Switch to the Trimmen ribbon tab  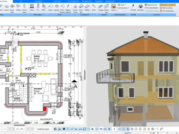(x=99, y=1)
